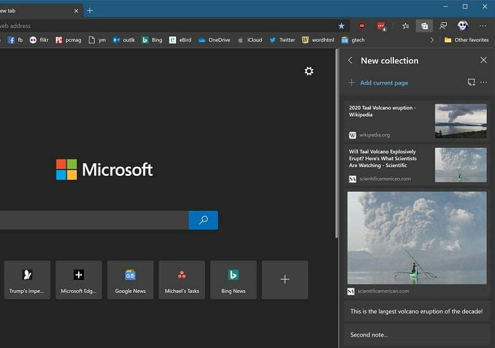Close the New tab tab
Screen dimensions: 495x348
point(76,11)
